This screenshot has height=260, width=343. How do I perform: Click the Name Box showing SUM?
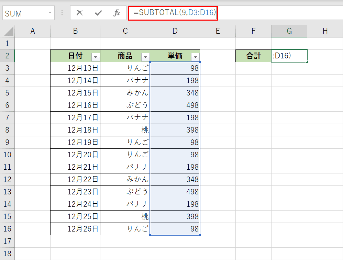[x=29, y=13]
